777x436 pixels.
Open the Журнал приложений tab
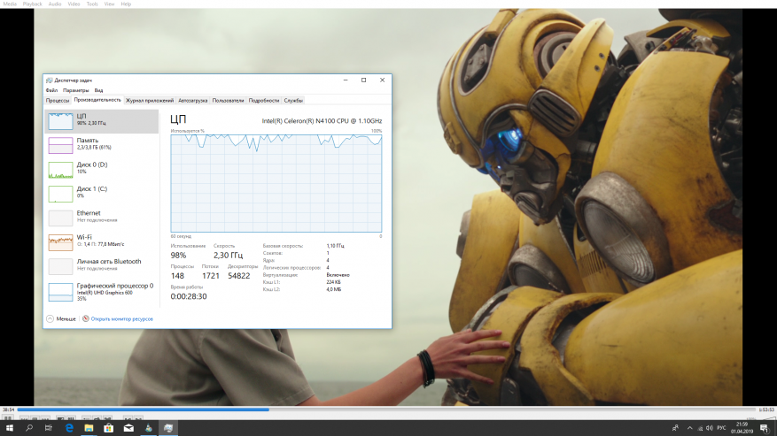coord(150,101)
